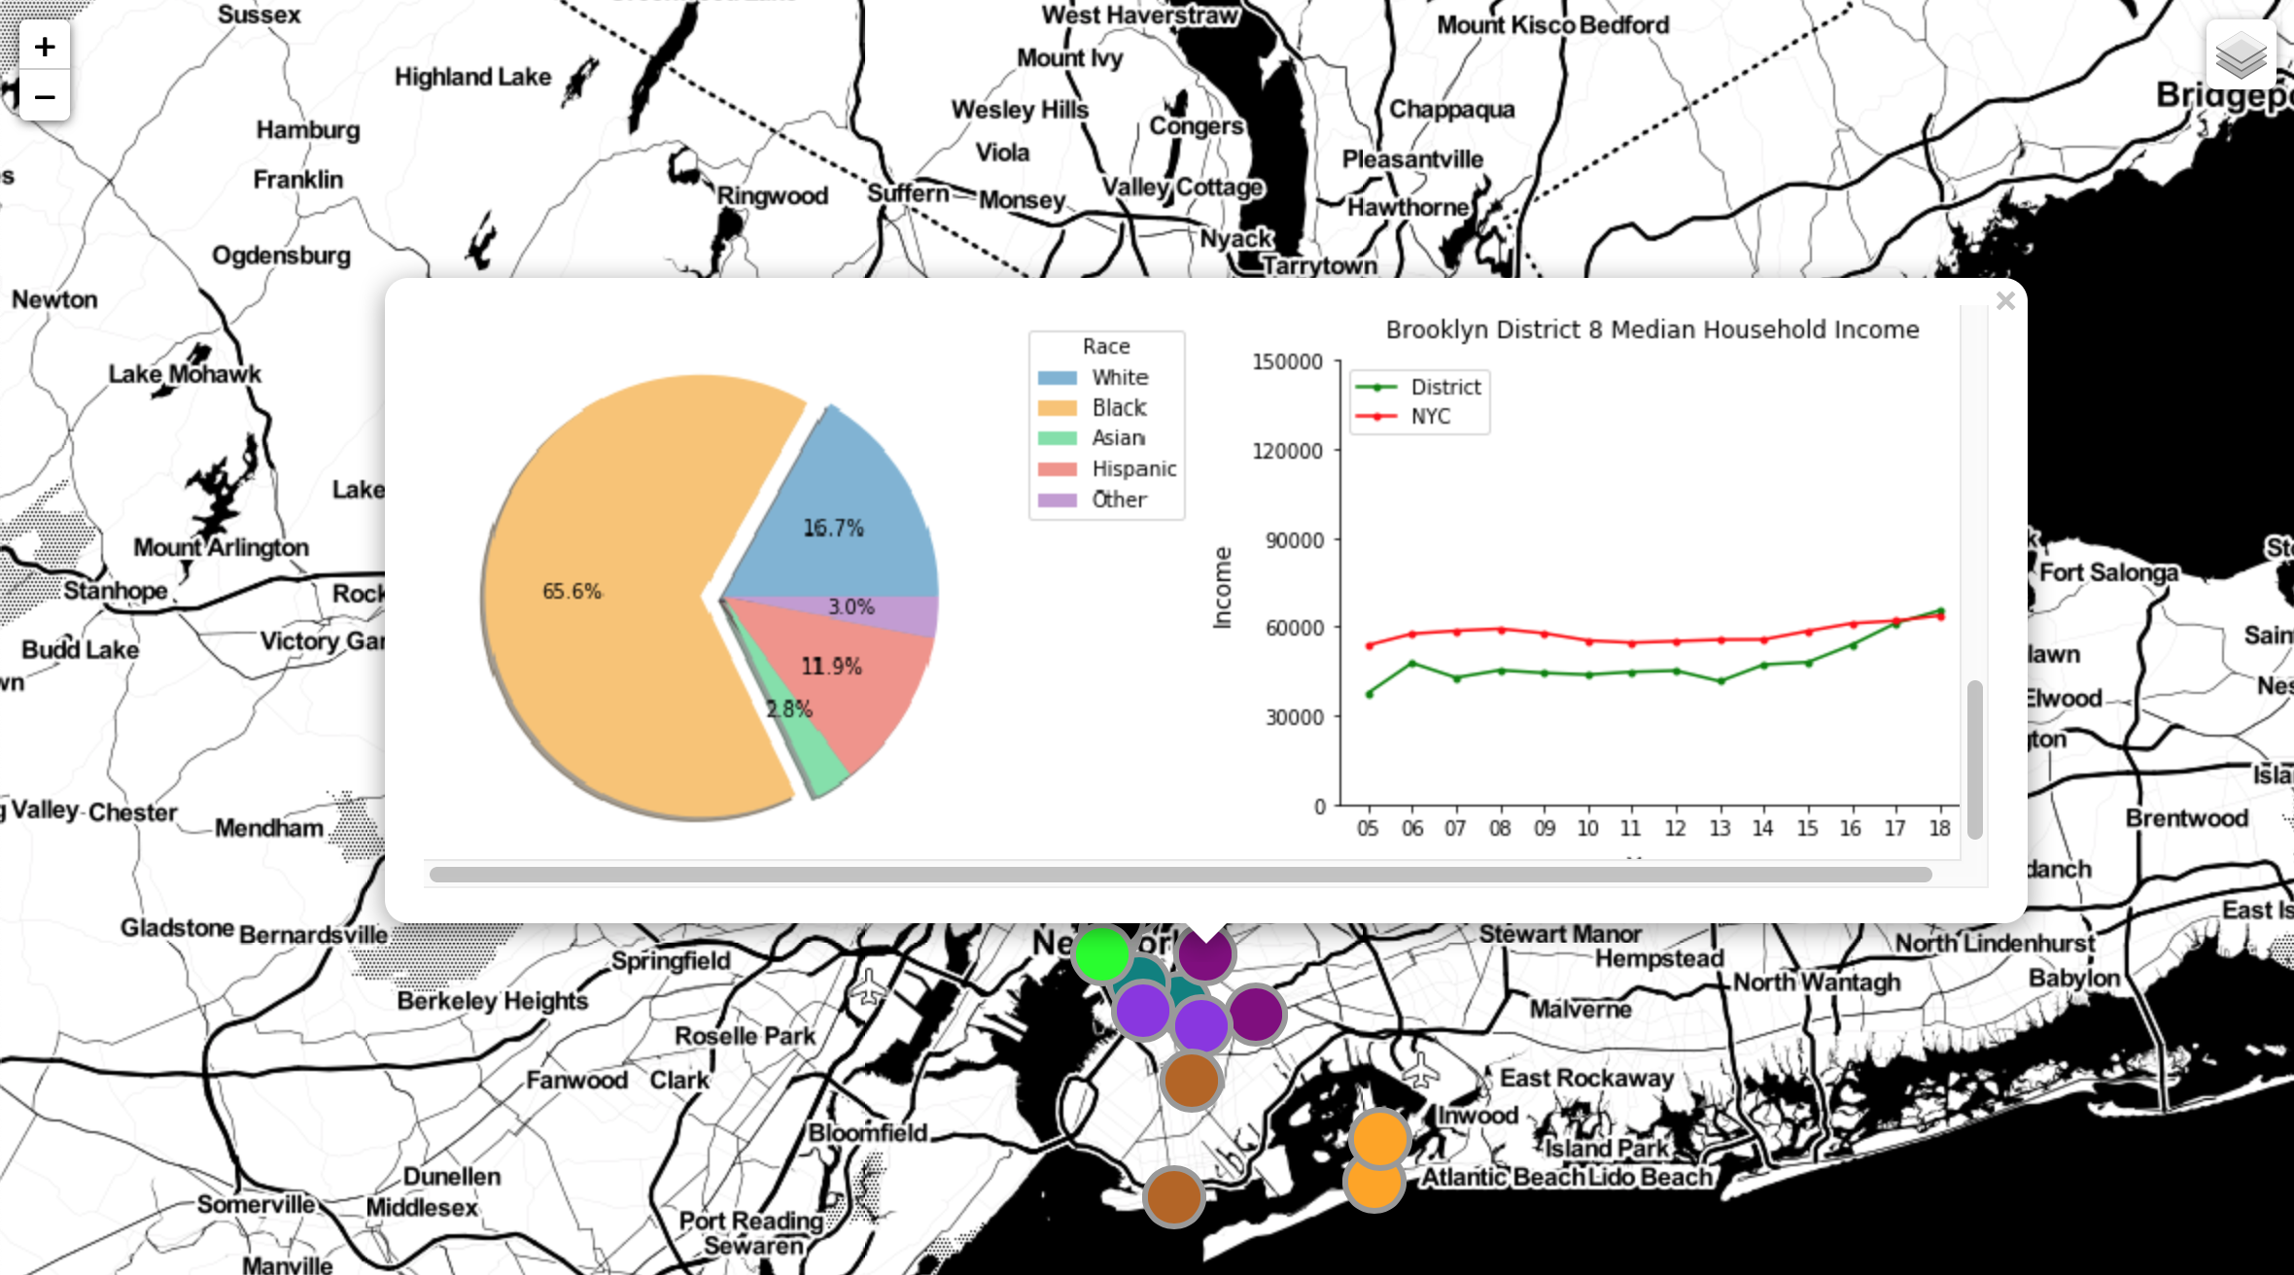Open the map layers control
Image resolution: width=2294 pixels, height=1275 pixels.
tap(2241, 54)
